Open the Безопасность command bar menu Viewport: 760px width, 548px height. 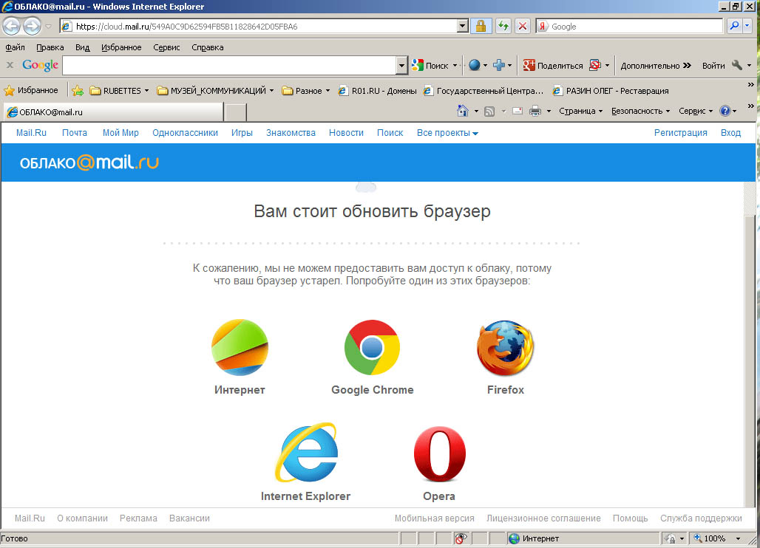tap(640, 111)
